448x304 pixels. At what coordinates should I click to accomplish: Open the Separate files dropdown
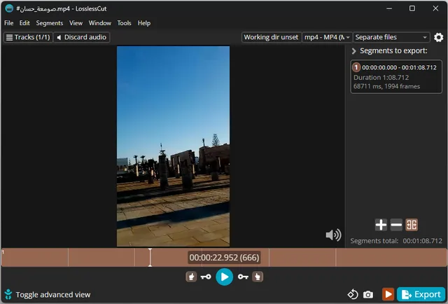(x=391, y=38)
